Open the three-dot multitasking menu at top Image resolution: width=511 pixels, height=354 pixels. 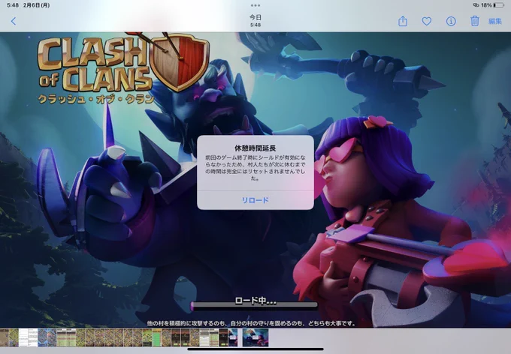point(255,5)
